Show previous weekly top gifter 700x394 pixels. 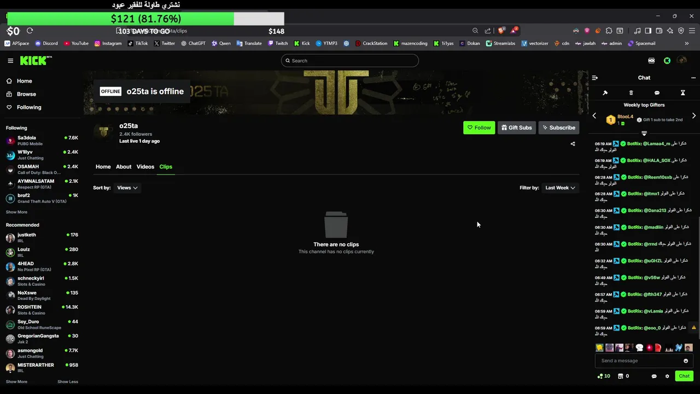click(x=594, y=116)
